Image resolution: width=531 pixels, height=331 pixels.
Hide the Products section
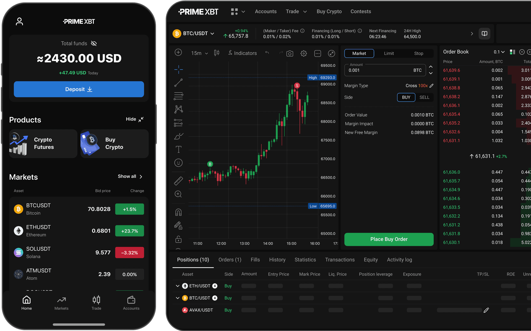click(135, 119)
